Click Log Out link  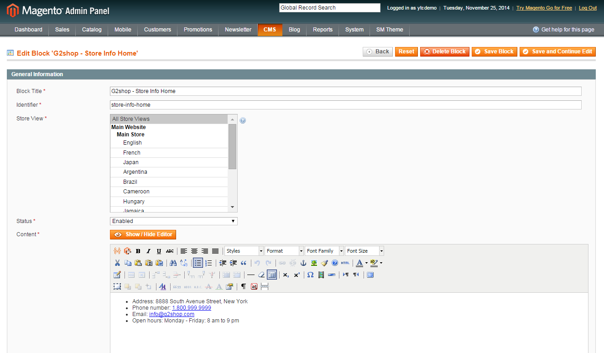click(x=588, y=8)
